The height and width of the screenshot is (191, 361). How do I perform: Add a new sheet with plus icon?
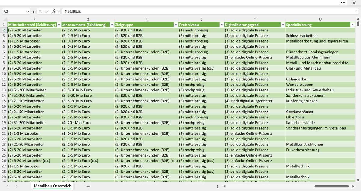coord(88,186)
